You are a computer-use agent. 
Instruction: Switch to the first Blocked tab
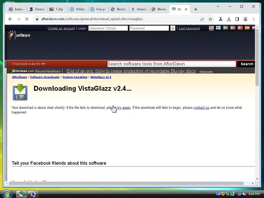click(119, 9)
